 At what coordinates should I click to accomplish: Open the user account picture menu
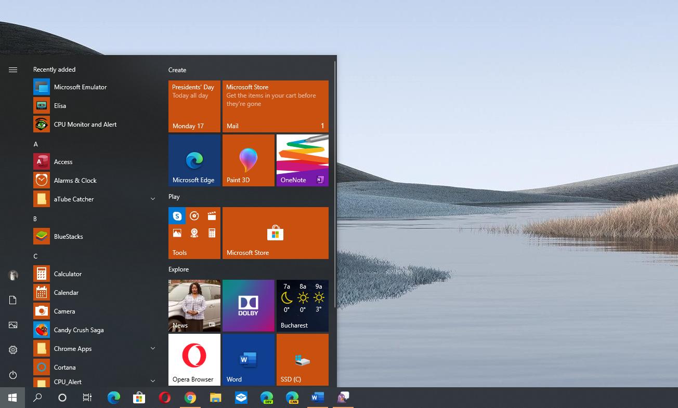pos(13,275)
